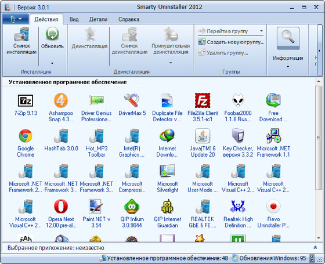Select the Intel(R) Graphics icon

[132, 136]
